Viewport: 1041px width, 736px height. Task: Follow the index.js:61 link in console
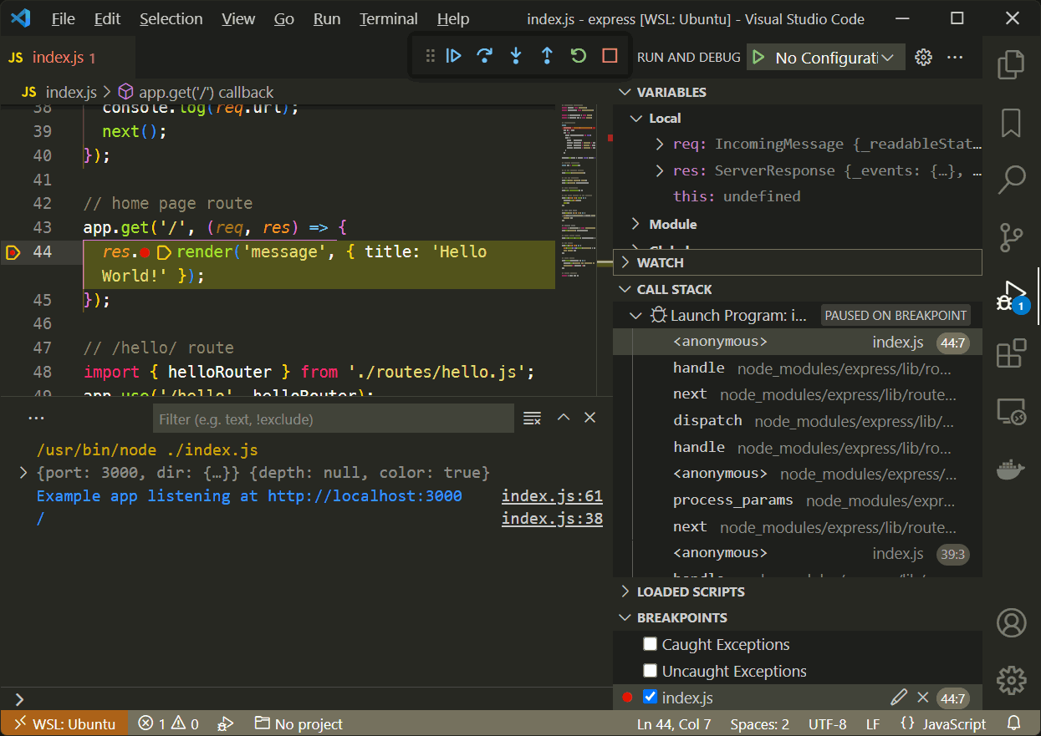[x=551, y=495]
